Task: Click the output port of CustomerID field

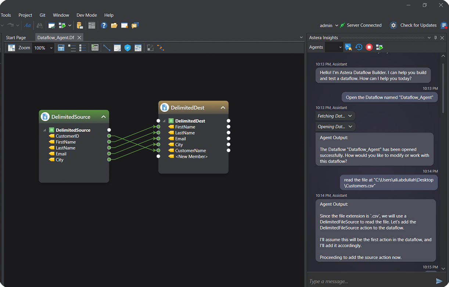Action: point(109,136)
